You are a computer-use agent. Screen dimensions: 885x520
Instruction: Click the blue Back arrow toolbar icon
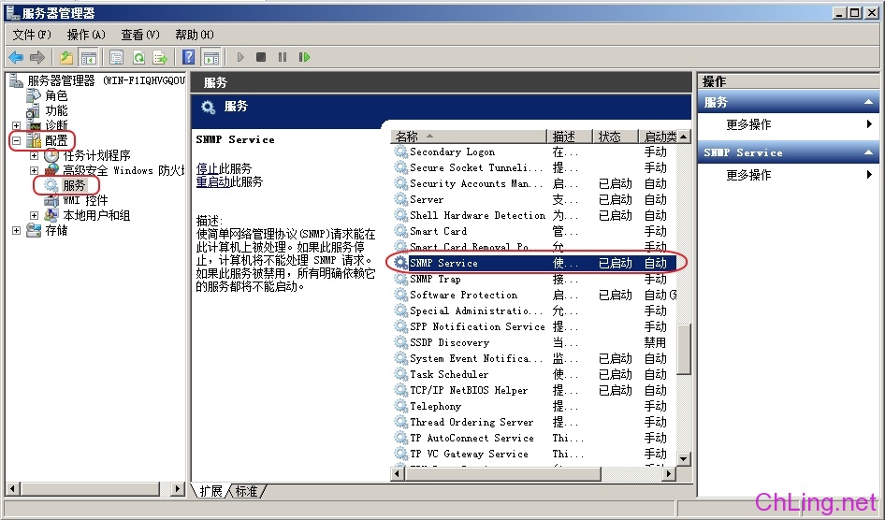[x=16, y=57]
